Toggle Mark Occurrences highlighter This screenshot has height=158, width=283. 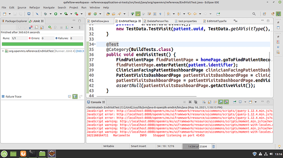coord(138,14)
